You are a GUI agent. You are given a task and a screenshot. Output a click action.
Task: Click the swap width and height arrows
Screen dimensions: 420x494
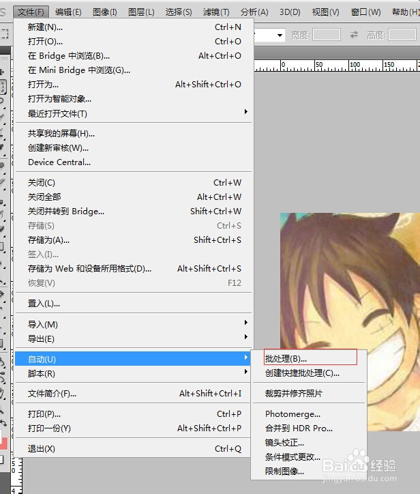click(354, 34)
